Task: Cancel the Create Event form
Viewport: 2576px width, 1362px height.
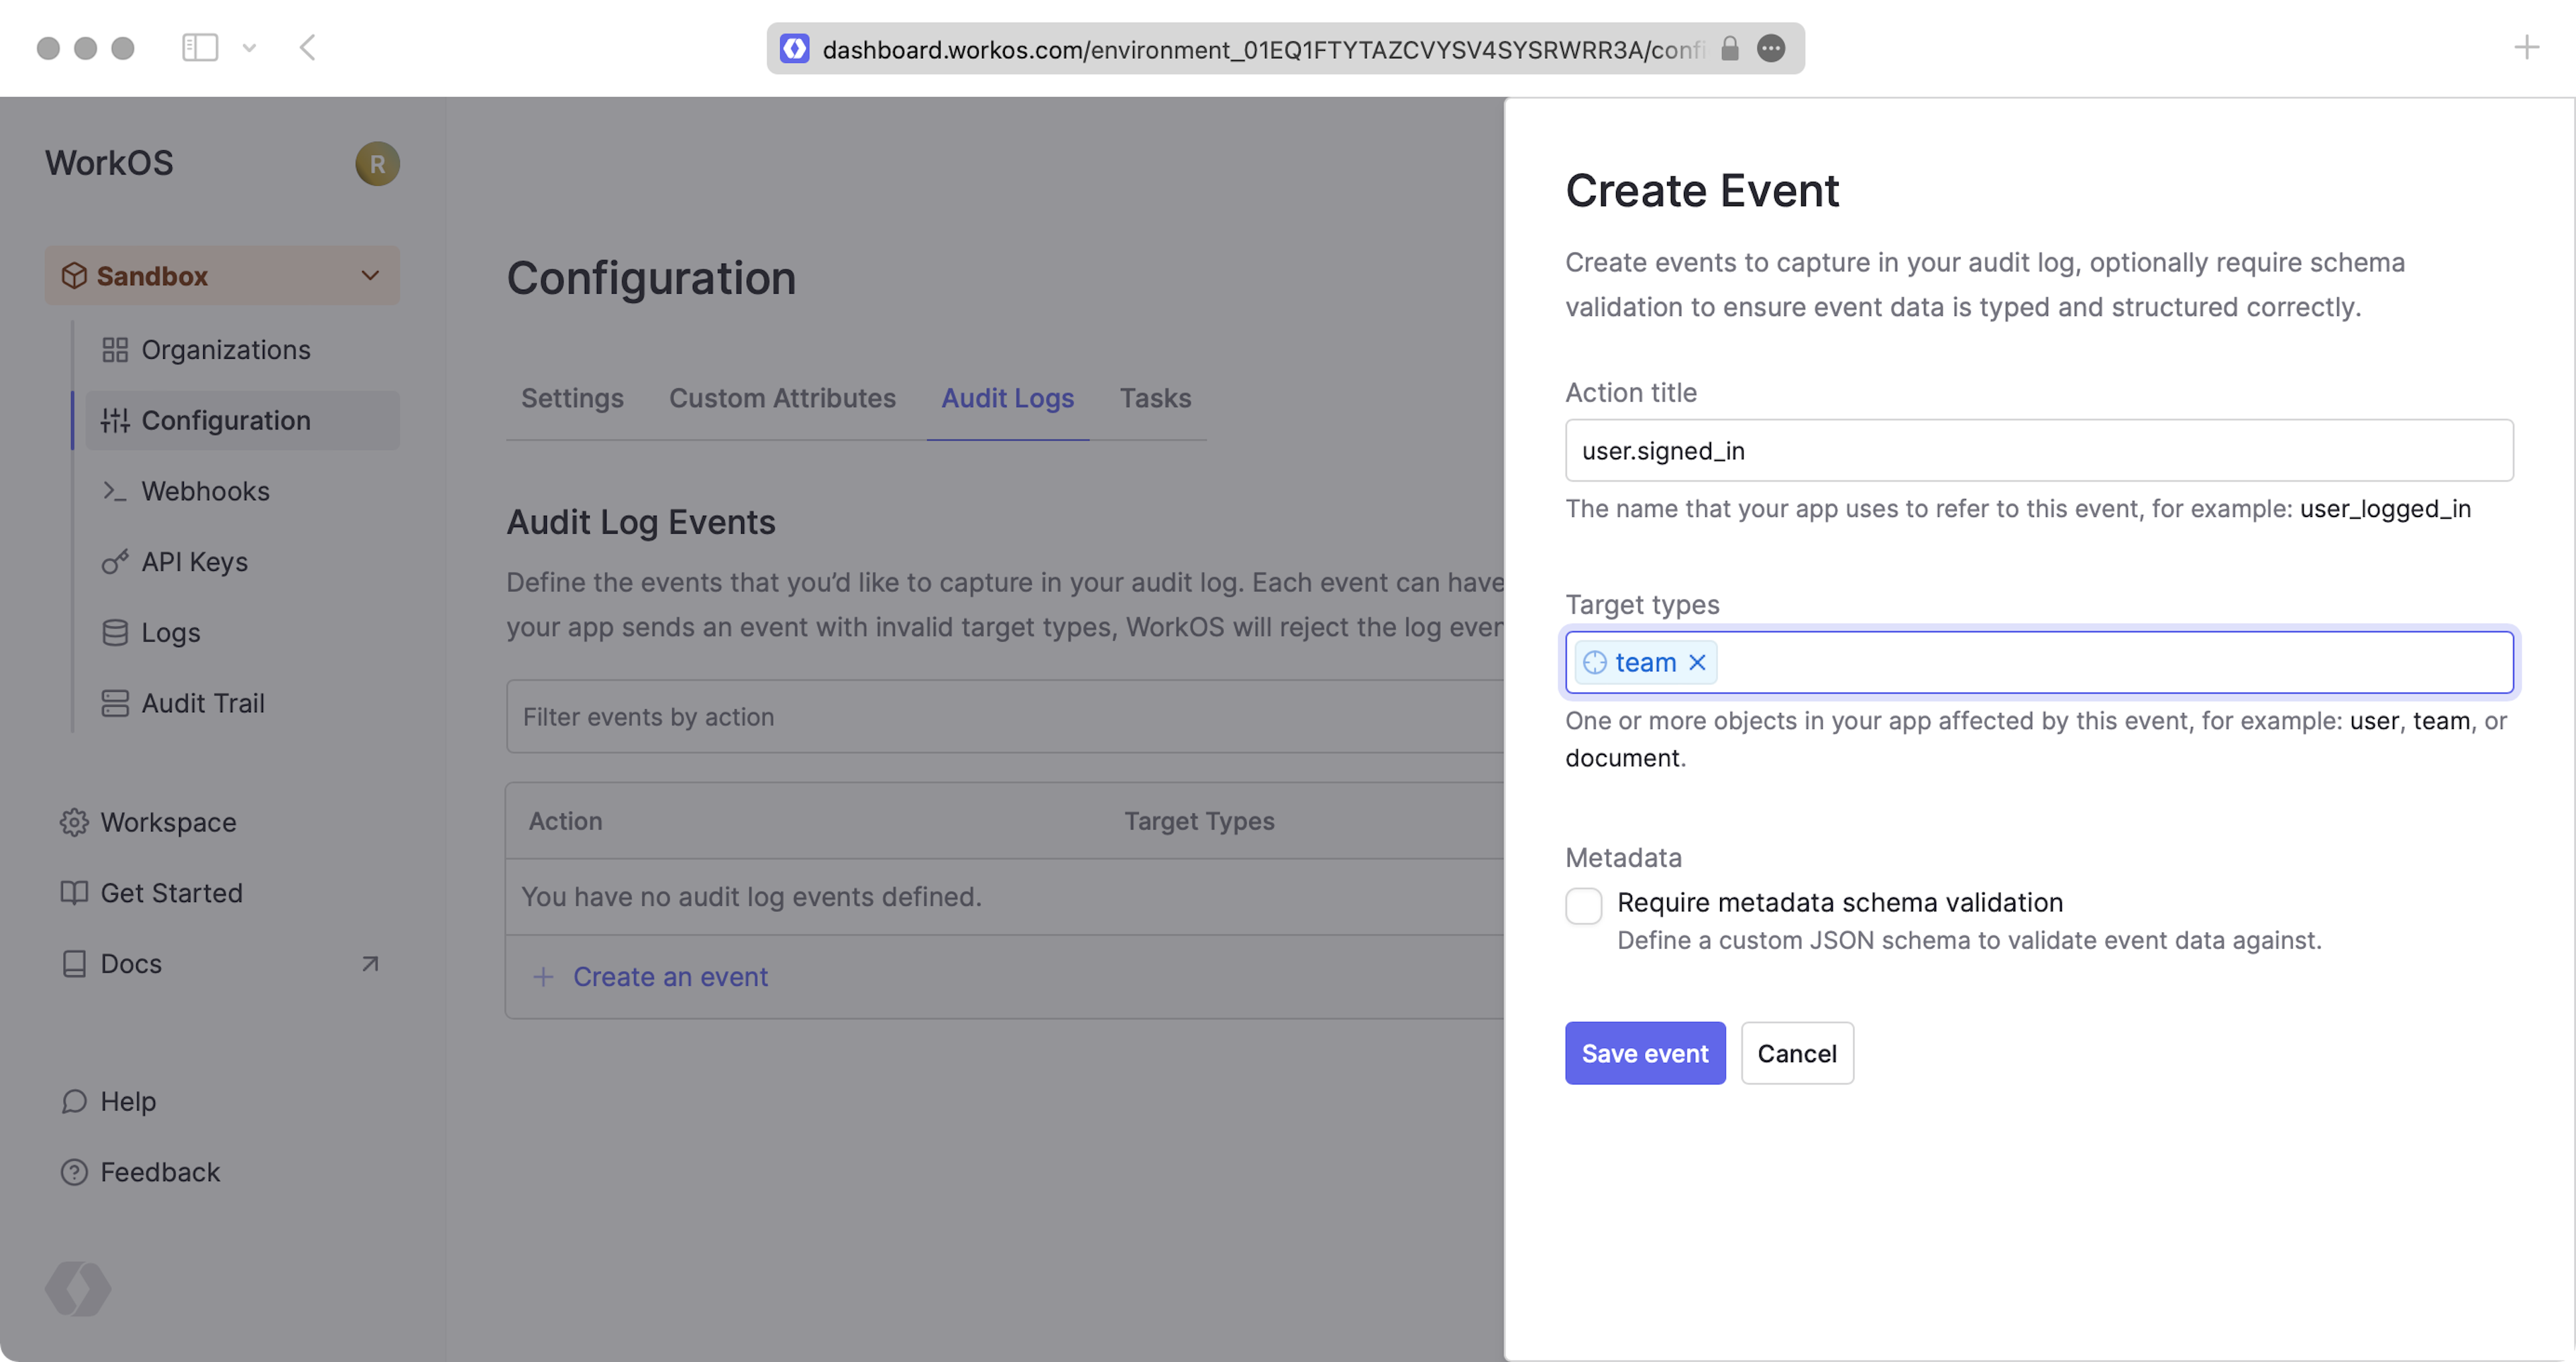Action: click(1796, 1053)
